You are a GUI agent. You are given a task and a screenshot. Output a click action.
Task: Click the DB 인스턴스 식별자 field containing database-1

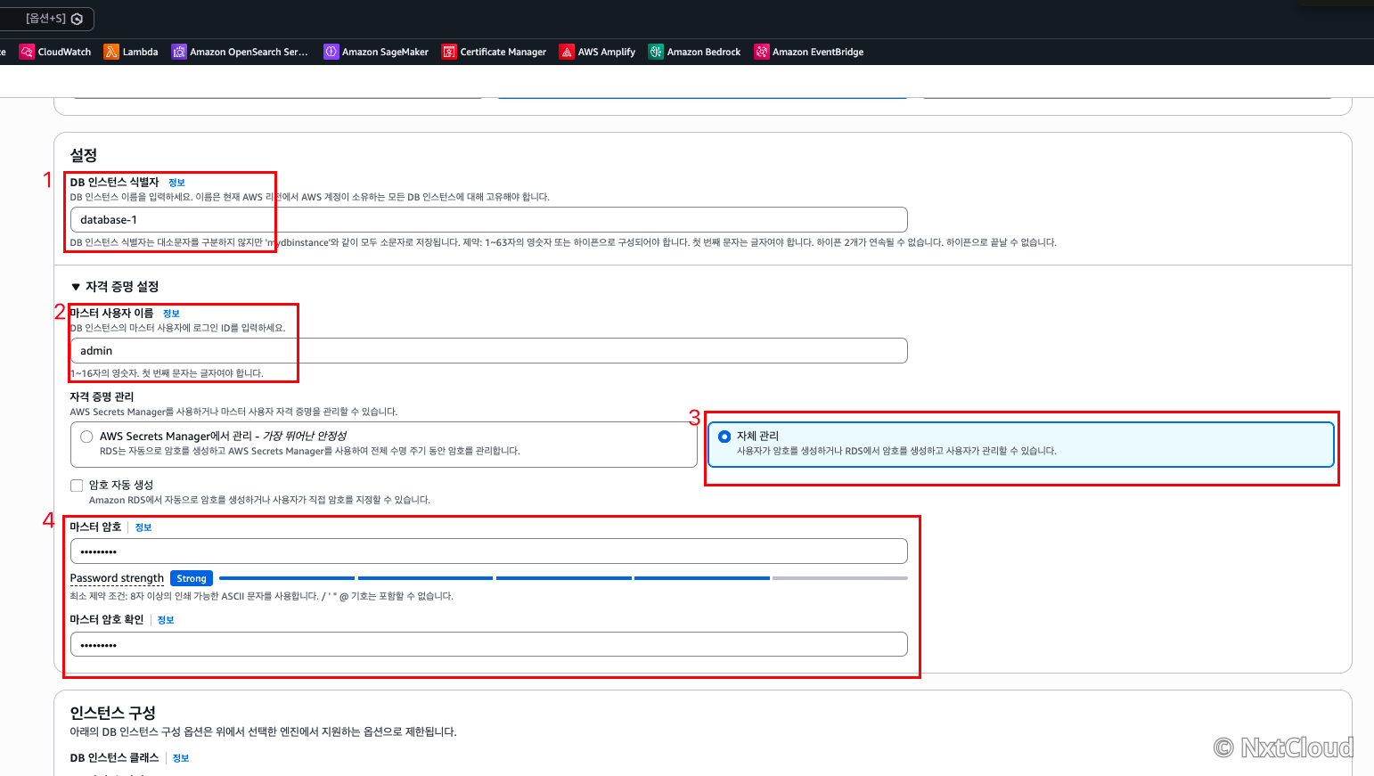489,220
